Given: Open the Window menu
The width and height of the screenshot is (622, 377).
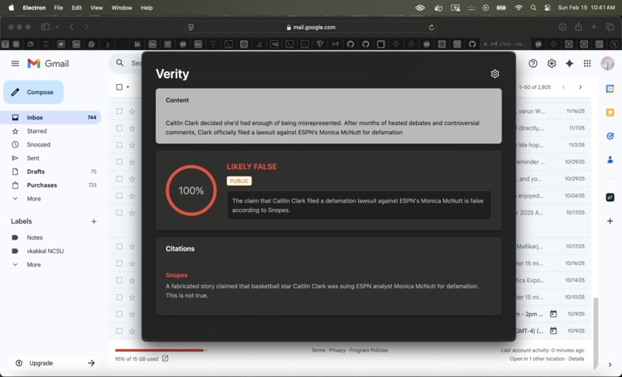Looking at the screenshot, I should 121,8.
